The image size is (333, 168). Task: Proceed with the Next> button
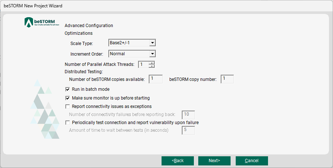(x=214, y=161)
